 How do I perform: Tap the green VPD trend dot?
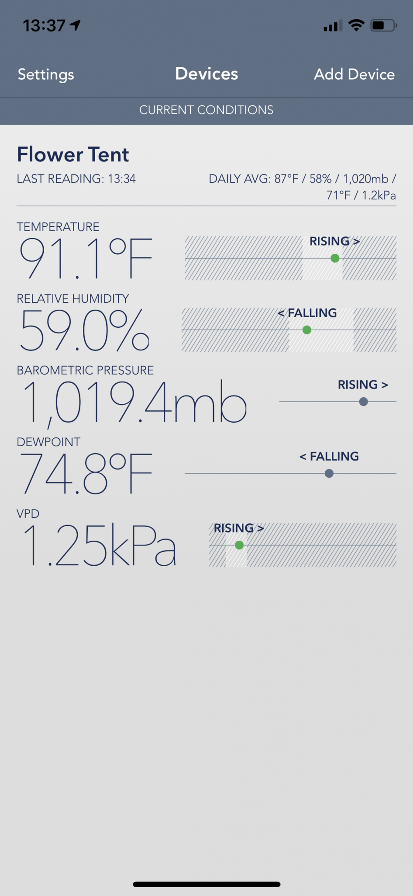coord(239,545)
